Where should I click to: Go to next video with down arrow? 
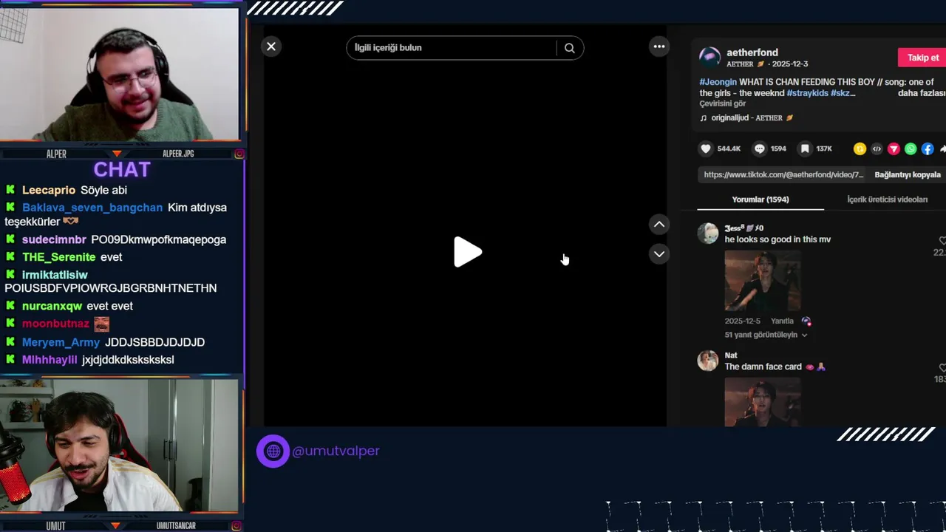[659, 254]
